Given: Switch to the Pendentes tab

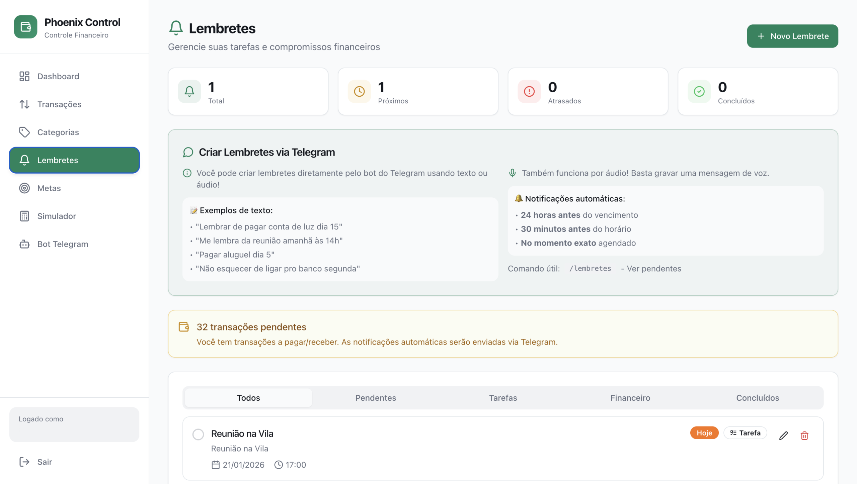Looking at the screenshot, I should tap(376, 398).
